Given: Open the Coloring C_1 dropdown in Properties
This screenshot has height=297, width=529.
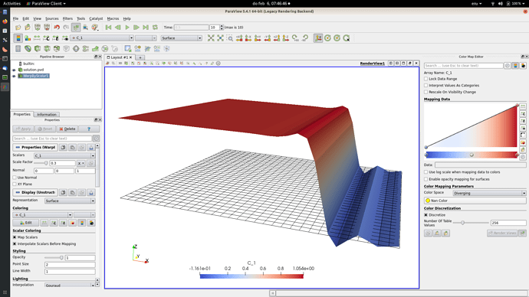Looking at the screenshot, I should click(x=42, y=215).
